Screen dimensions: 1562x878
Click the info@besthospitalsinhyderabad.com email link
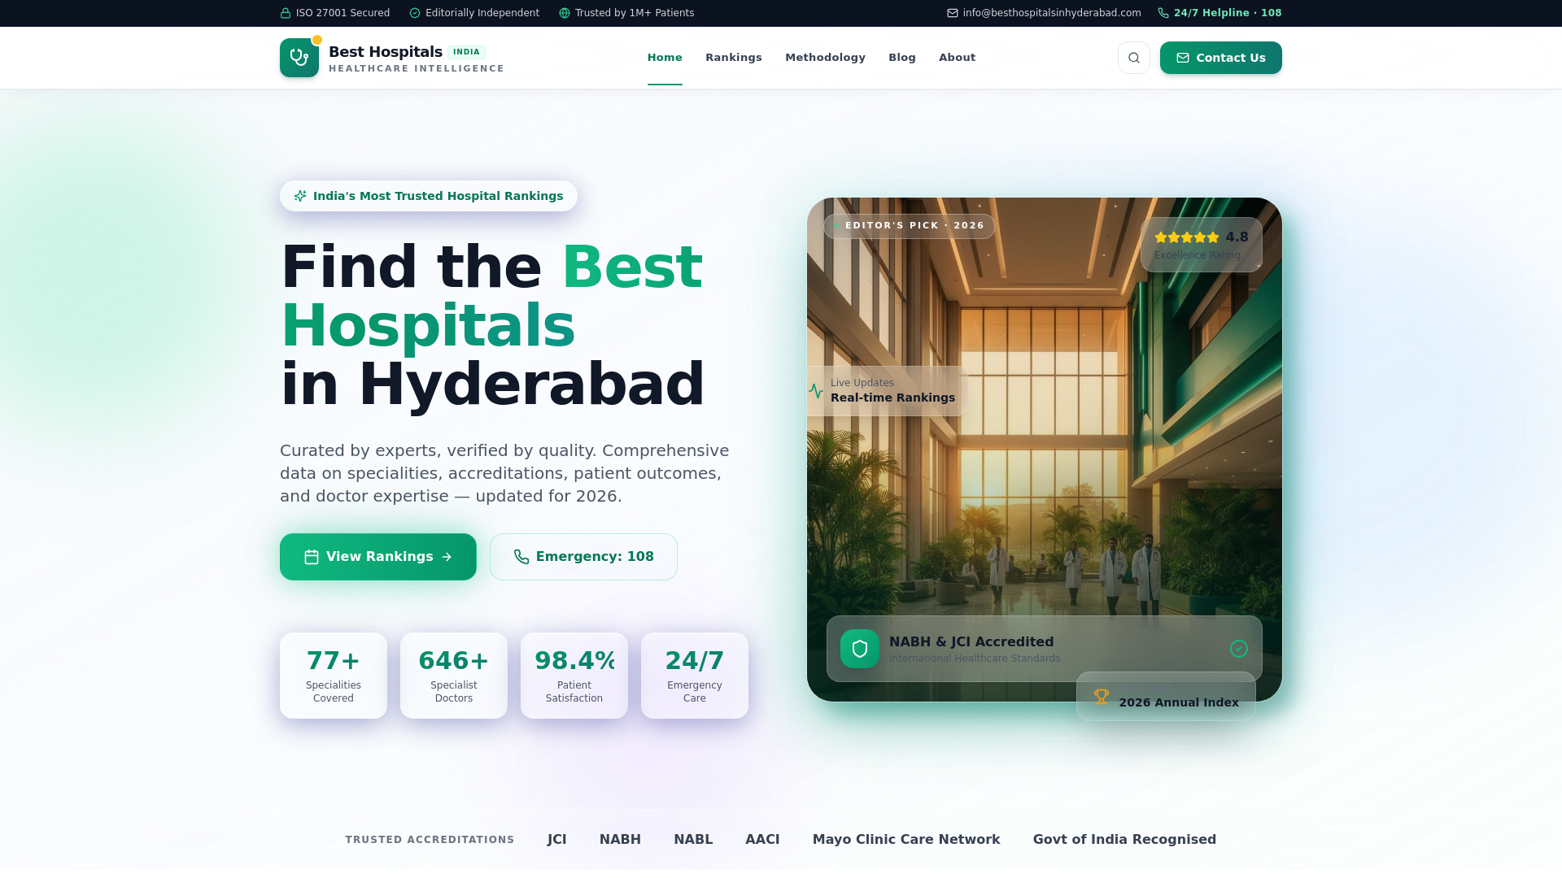point(1052,13)
